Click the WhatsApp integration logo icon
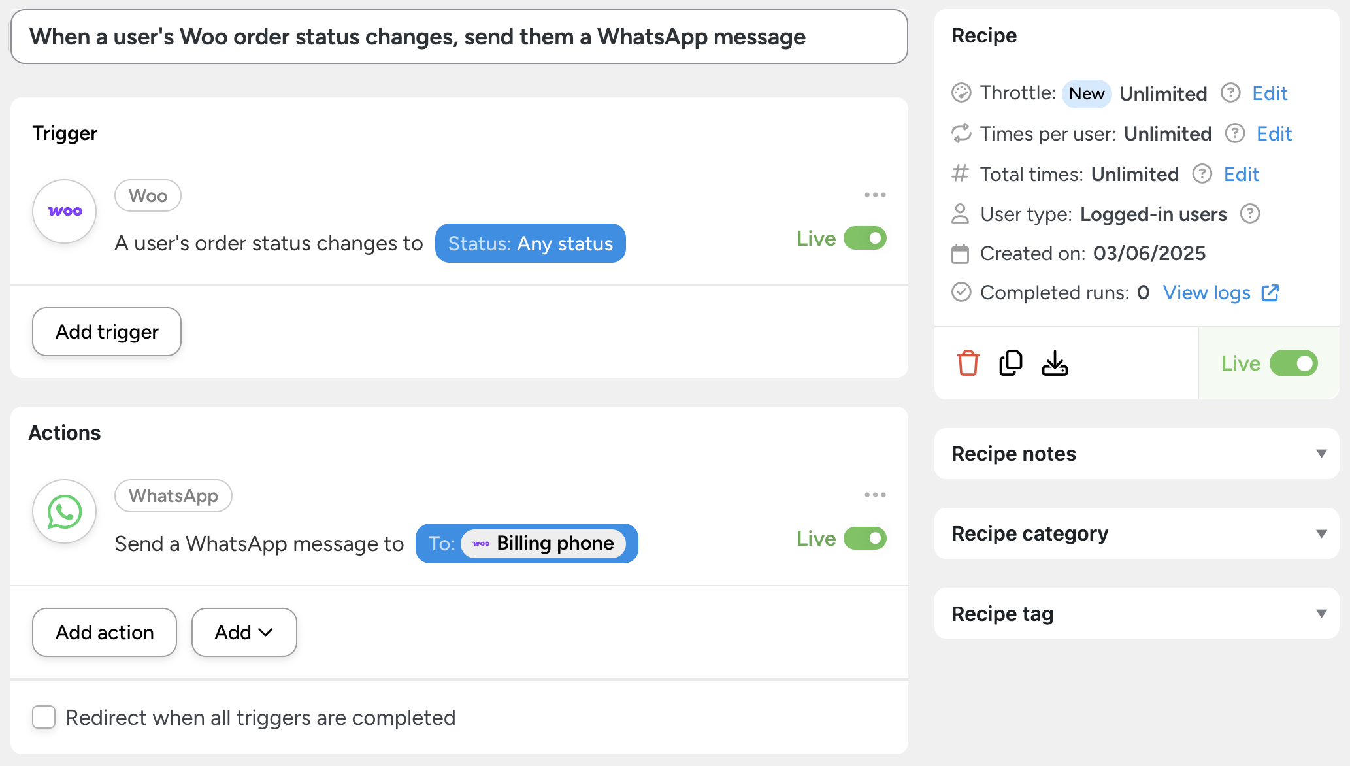Image resolution: width=1350 pixels, height=766 pixels. (65, 512)
